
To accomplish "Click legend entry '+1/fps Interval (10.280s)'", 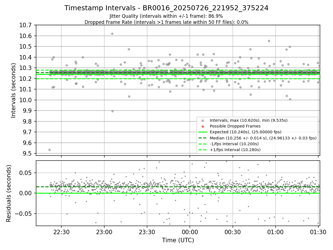I will tap(235, 150).
